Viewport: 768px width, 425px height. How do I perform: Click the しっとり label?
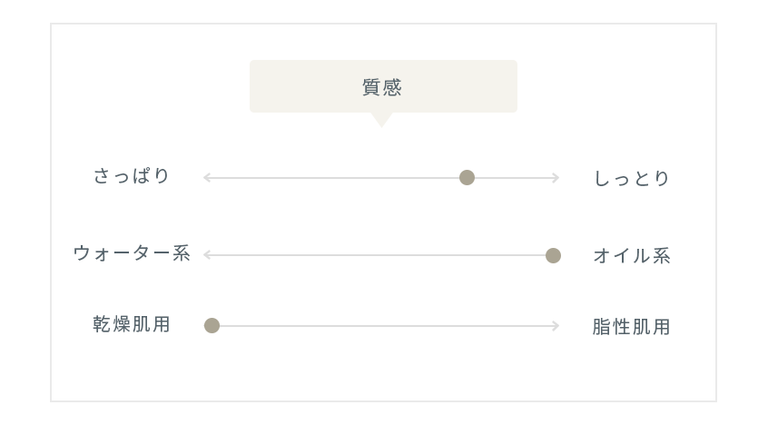631,178
